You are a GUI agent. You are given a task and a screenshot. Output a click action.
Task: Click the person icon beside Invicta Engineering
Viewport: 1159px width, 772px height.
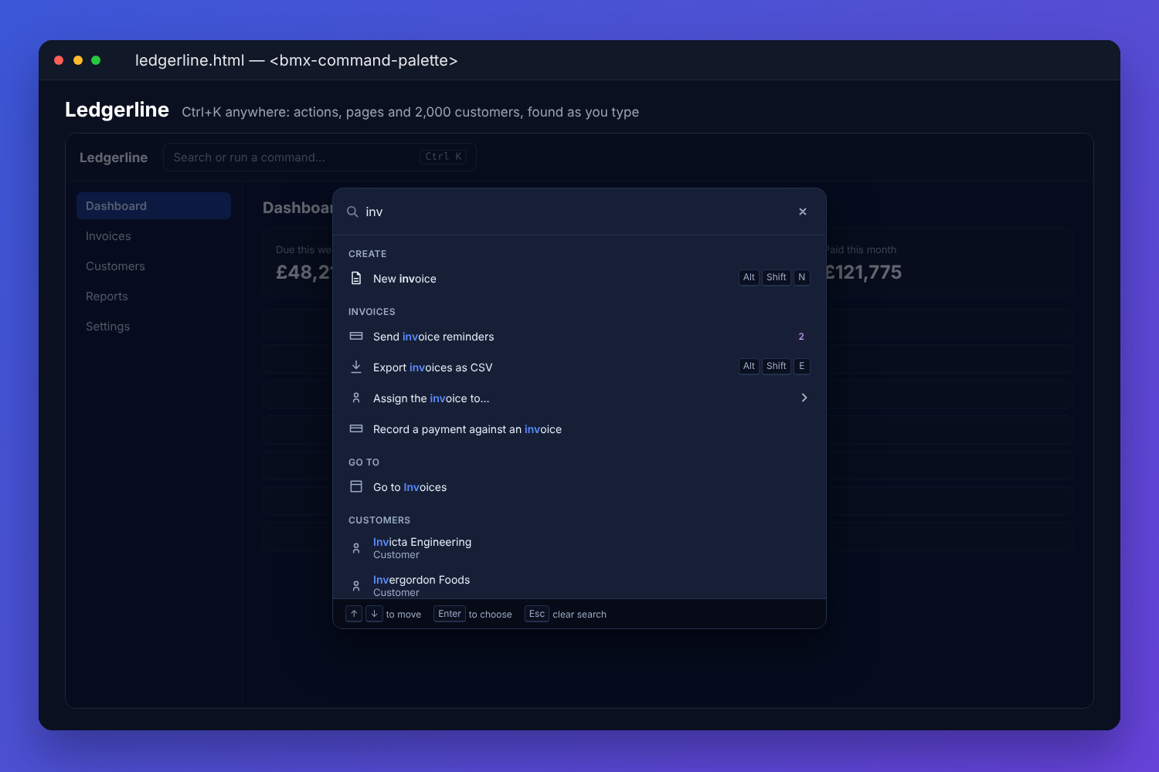coord(356,548)
